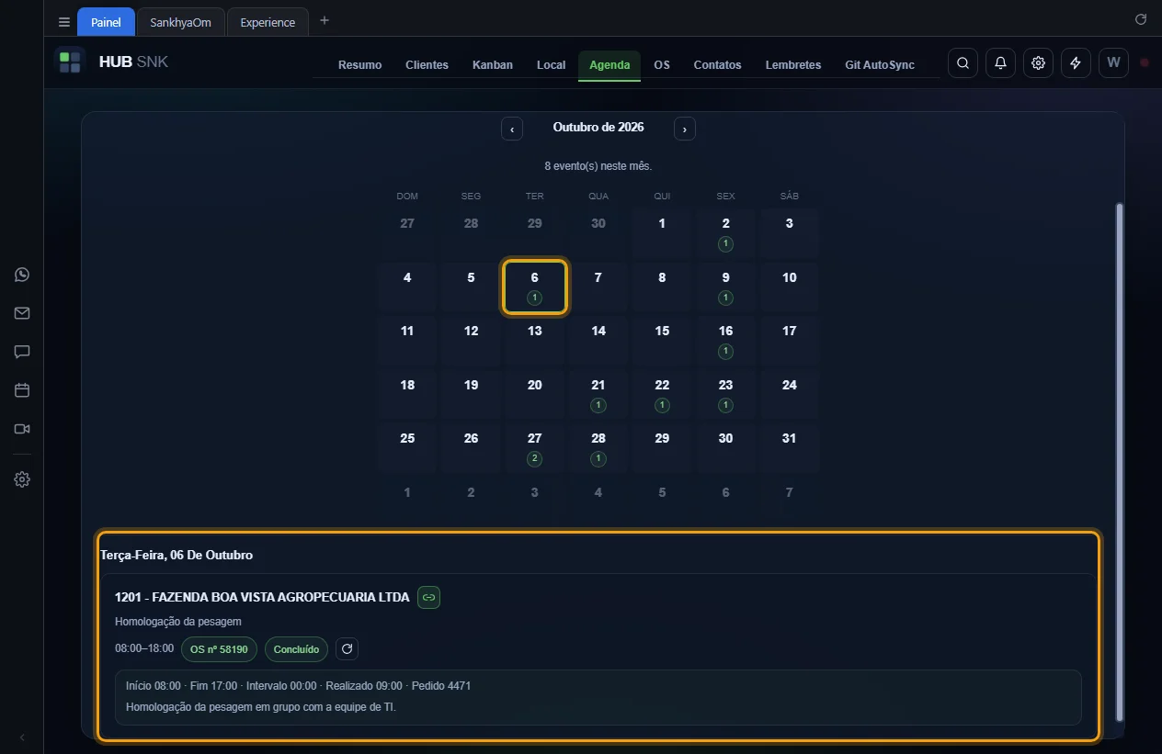The height and width of the screenshot is (754, 1162).
Task: Open notifications bell icon
Action: tap(1000, 62)
